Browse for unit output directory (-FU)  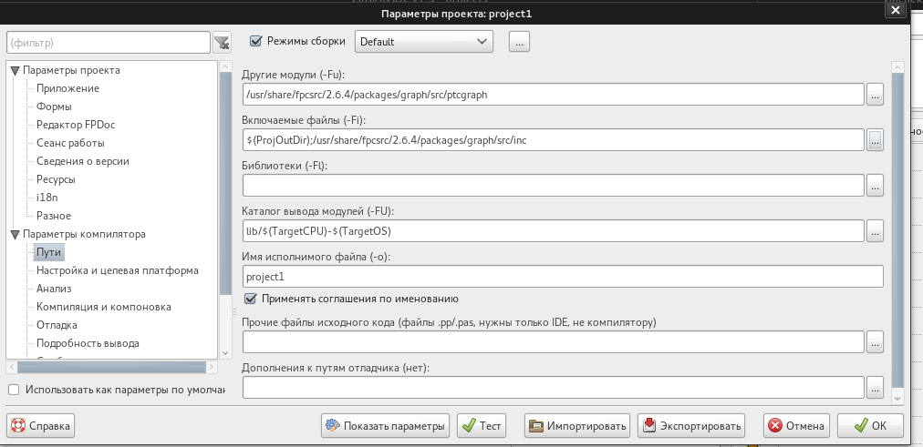click(875, 230)
